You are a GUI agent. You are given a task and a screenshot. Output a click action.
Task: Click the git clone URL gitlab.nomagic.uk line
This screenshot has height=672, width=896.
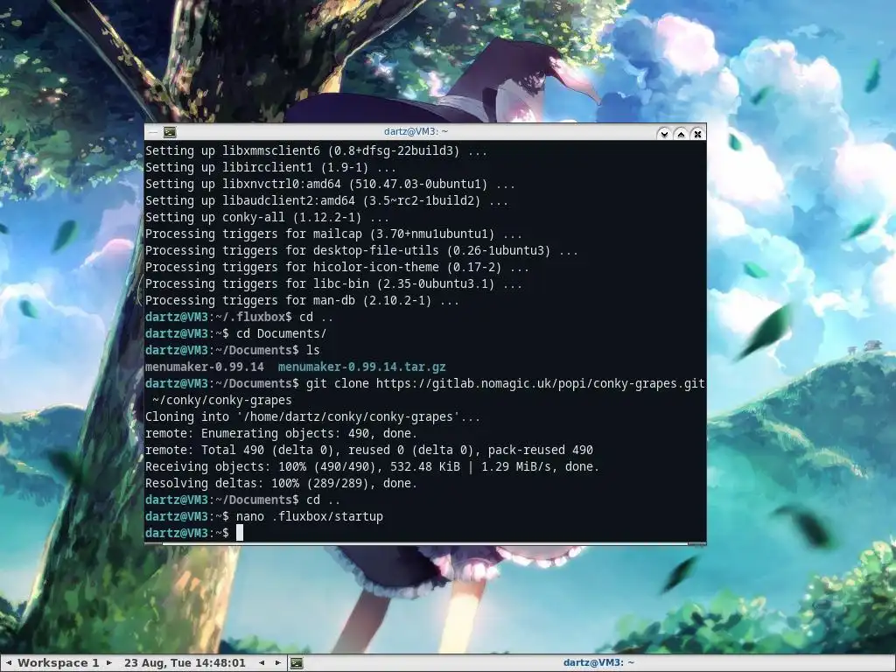[425, 383]
